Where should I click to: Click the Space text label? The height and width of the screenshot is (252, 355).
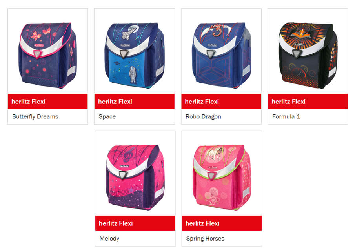[x=107, y=116]
